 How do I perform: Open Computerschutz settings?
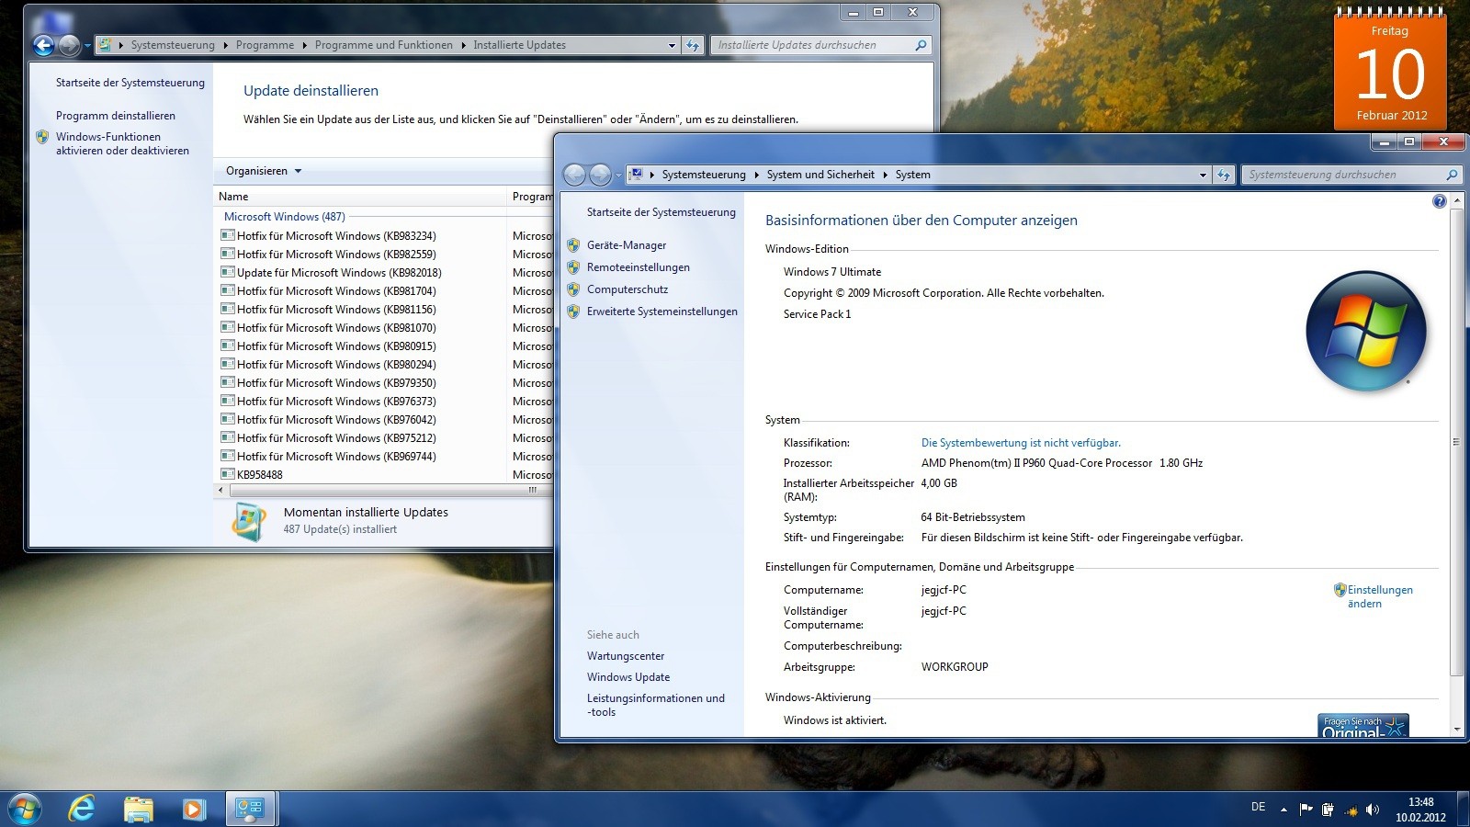(628, 289)
